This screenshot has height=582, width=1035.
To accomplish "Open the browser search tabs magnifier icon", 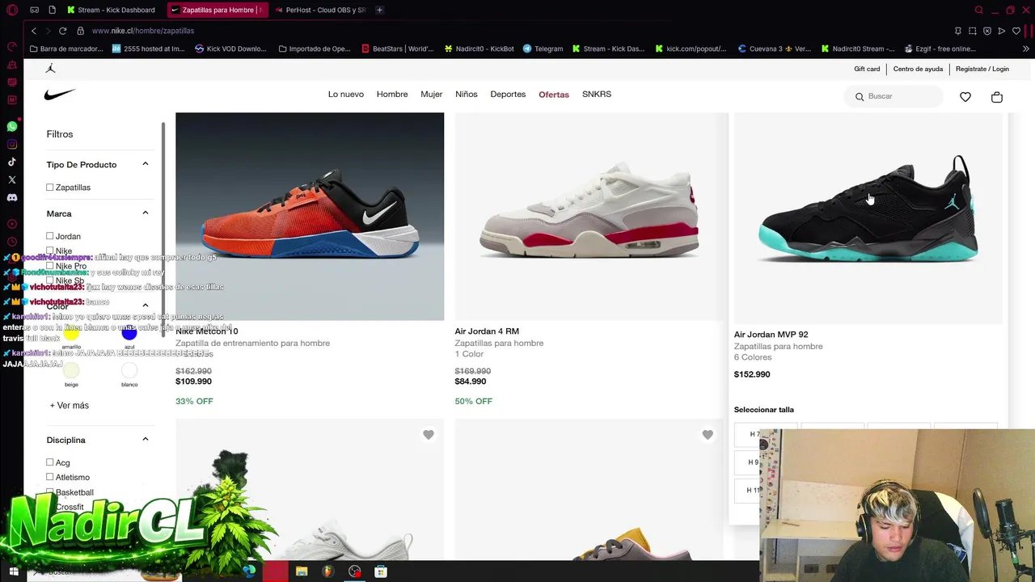I will [979, 10].
